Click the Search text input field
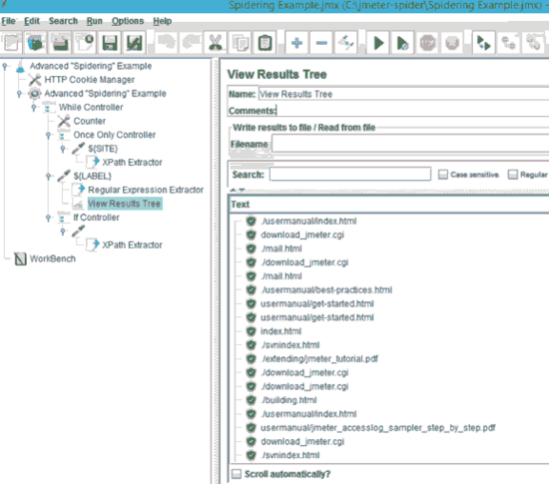The width and height of the screenshot is (549, 484). [x=350, y=175]
